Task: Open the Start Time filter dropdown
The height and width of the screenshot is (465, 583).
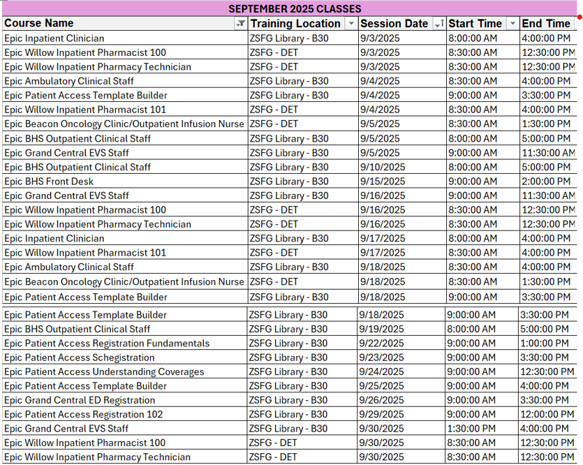Action: pyautogui.click(x=513, y=24)
